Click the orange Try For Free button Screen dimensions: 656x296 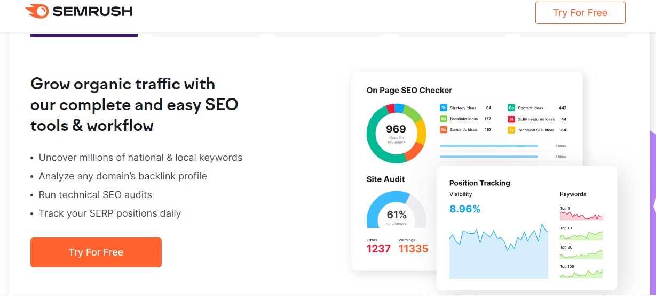click(x=96, y=252)
